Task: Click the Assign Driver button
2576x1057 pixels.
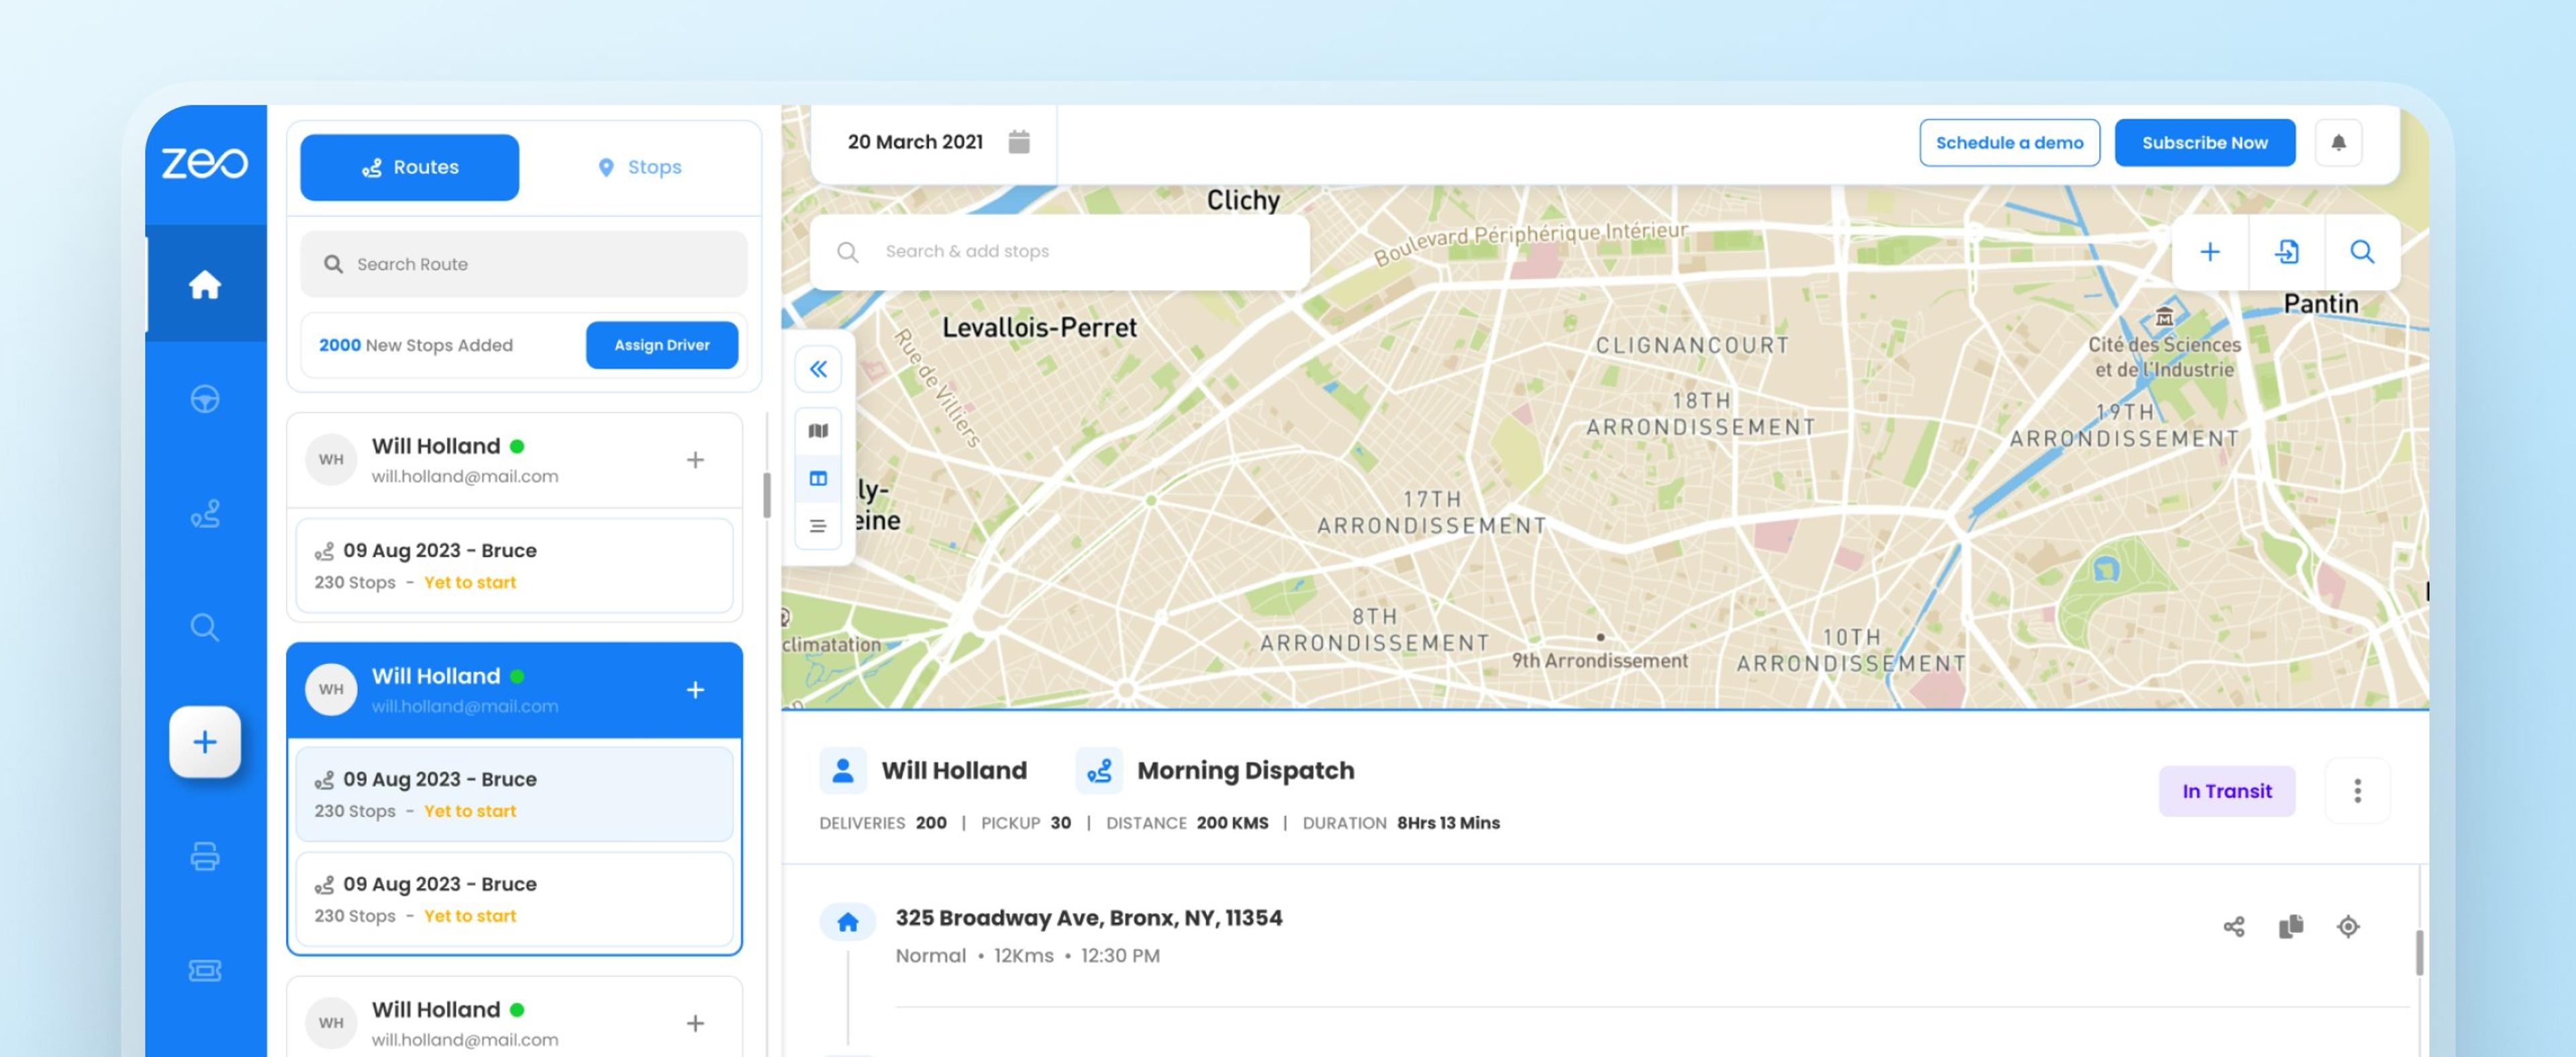Action: (x=661, y=345)
